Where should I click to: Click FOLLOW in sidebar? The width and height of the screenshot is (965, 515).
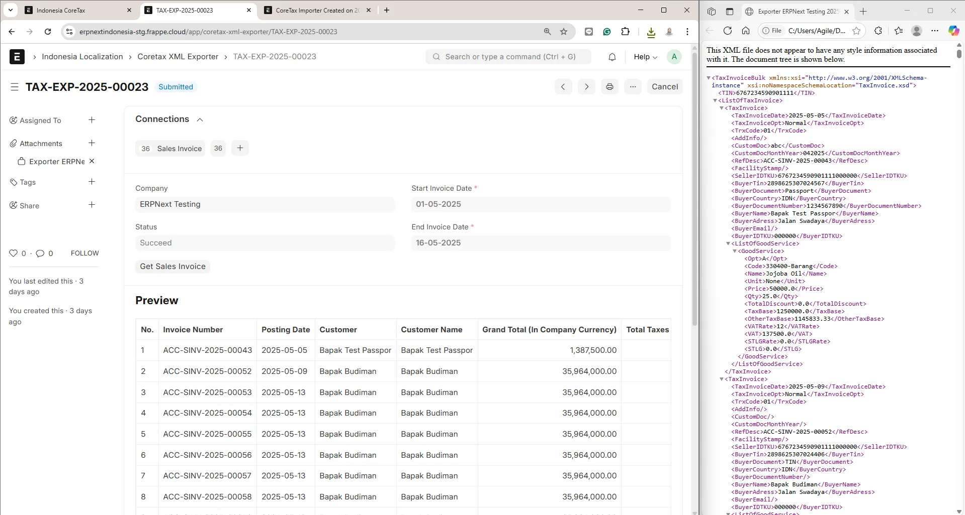[85, 253]
